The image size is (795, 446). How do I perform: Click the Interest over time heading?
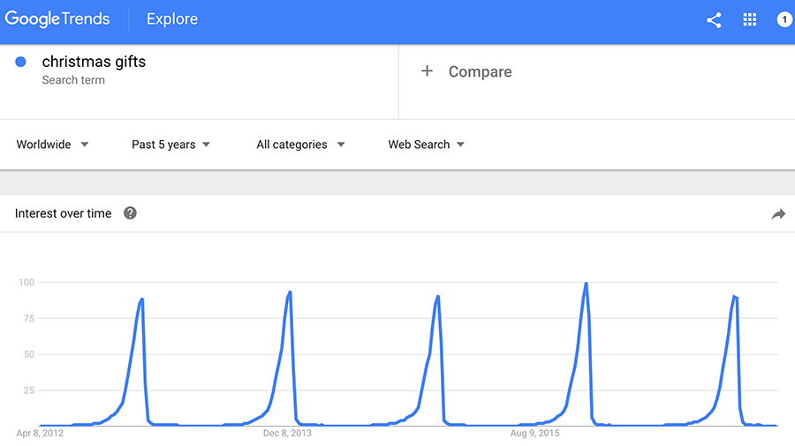click(x=64, y=213)
